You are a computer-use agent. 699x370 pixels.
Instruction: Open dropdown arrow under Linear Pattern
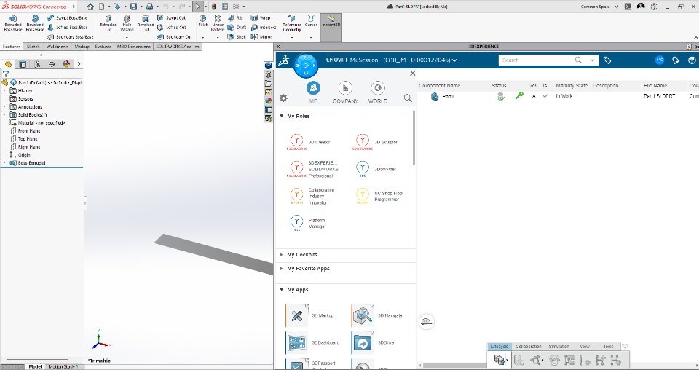(218, 37)
